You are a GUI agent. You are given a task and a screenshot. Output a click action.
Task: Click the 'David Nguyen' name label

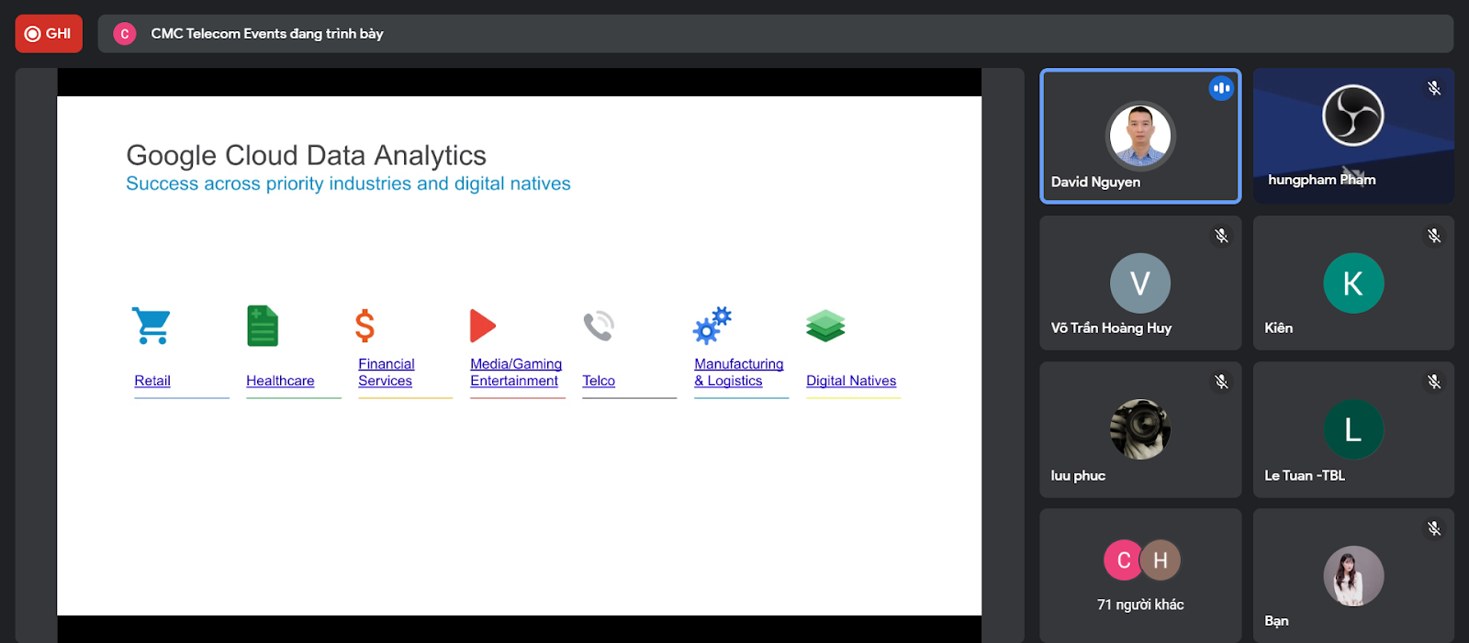pos(1095,182)
